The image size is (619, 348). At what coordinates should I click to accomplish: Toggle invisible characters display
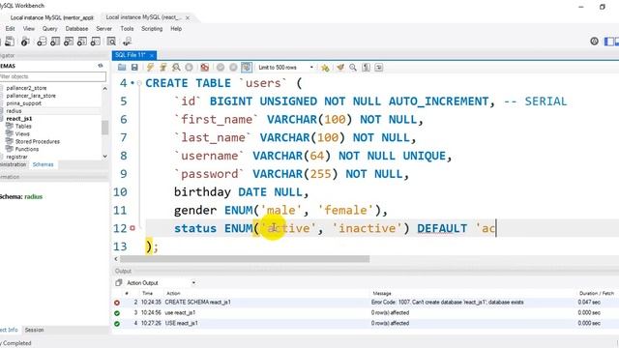[366, 68]
